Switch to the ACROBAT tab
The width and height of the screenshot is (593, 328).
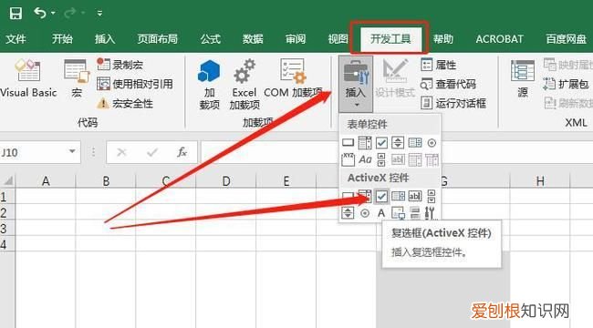[x=499, y=39]
